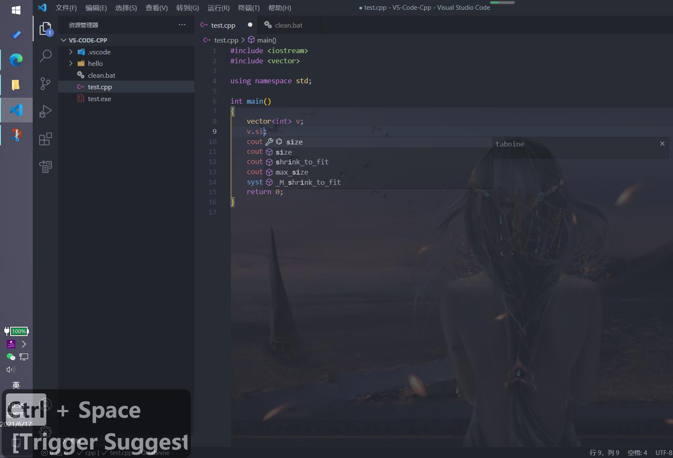Open the Extensions view icon
673x458 pixels.
(x=45, y=139)
